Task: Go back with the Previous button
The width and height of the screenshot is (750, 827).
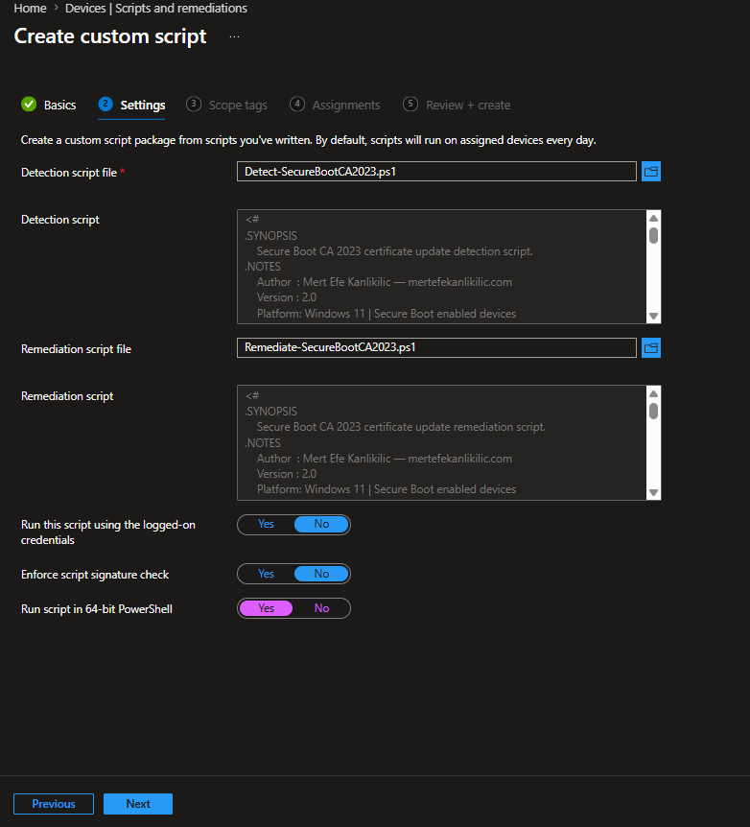Action: tap(54, 804)
